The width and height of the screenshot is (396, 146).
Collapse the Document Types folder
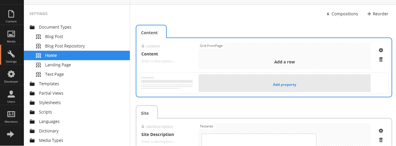(32, 27)
